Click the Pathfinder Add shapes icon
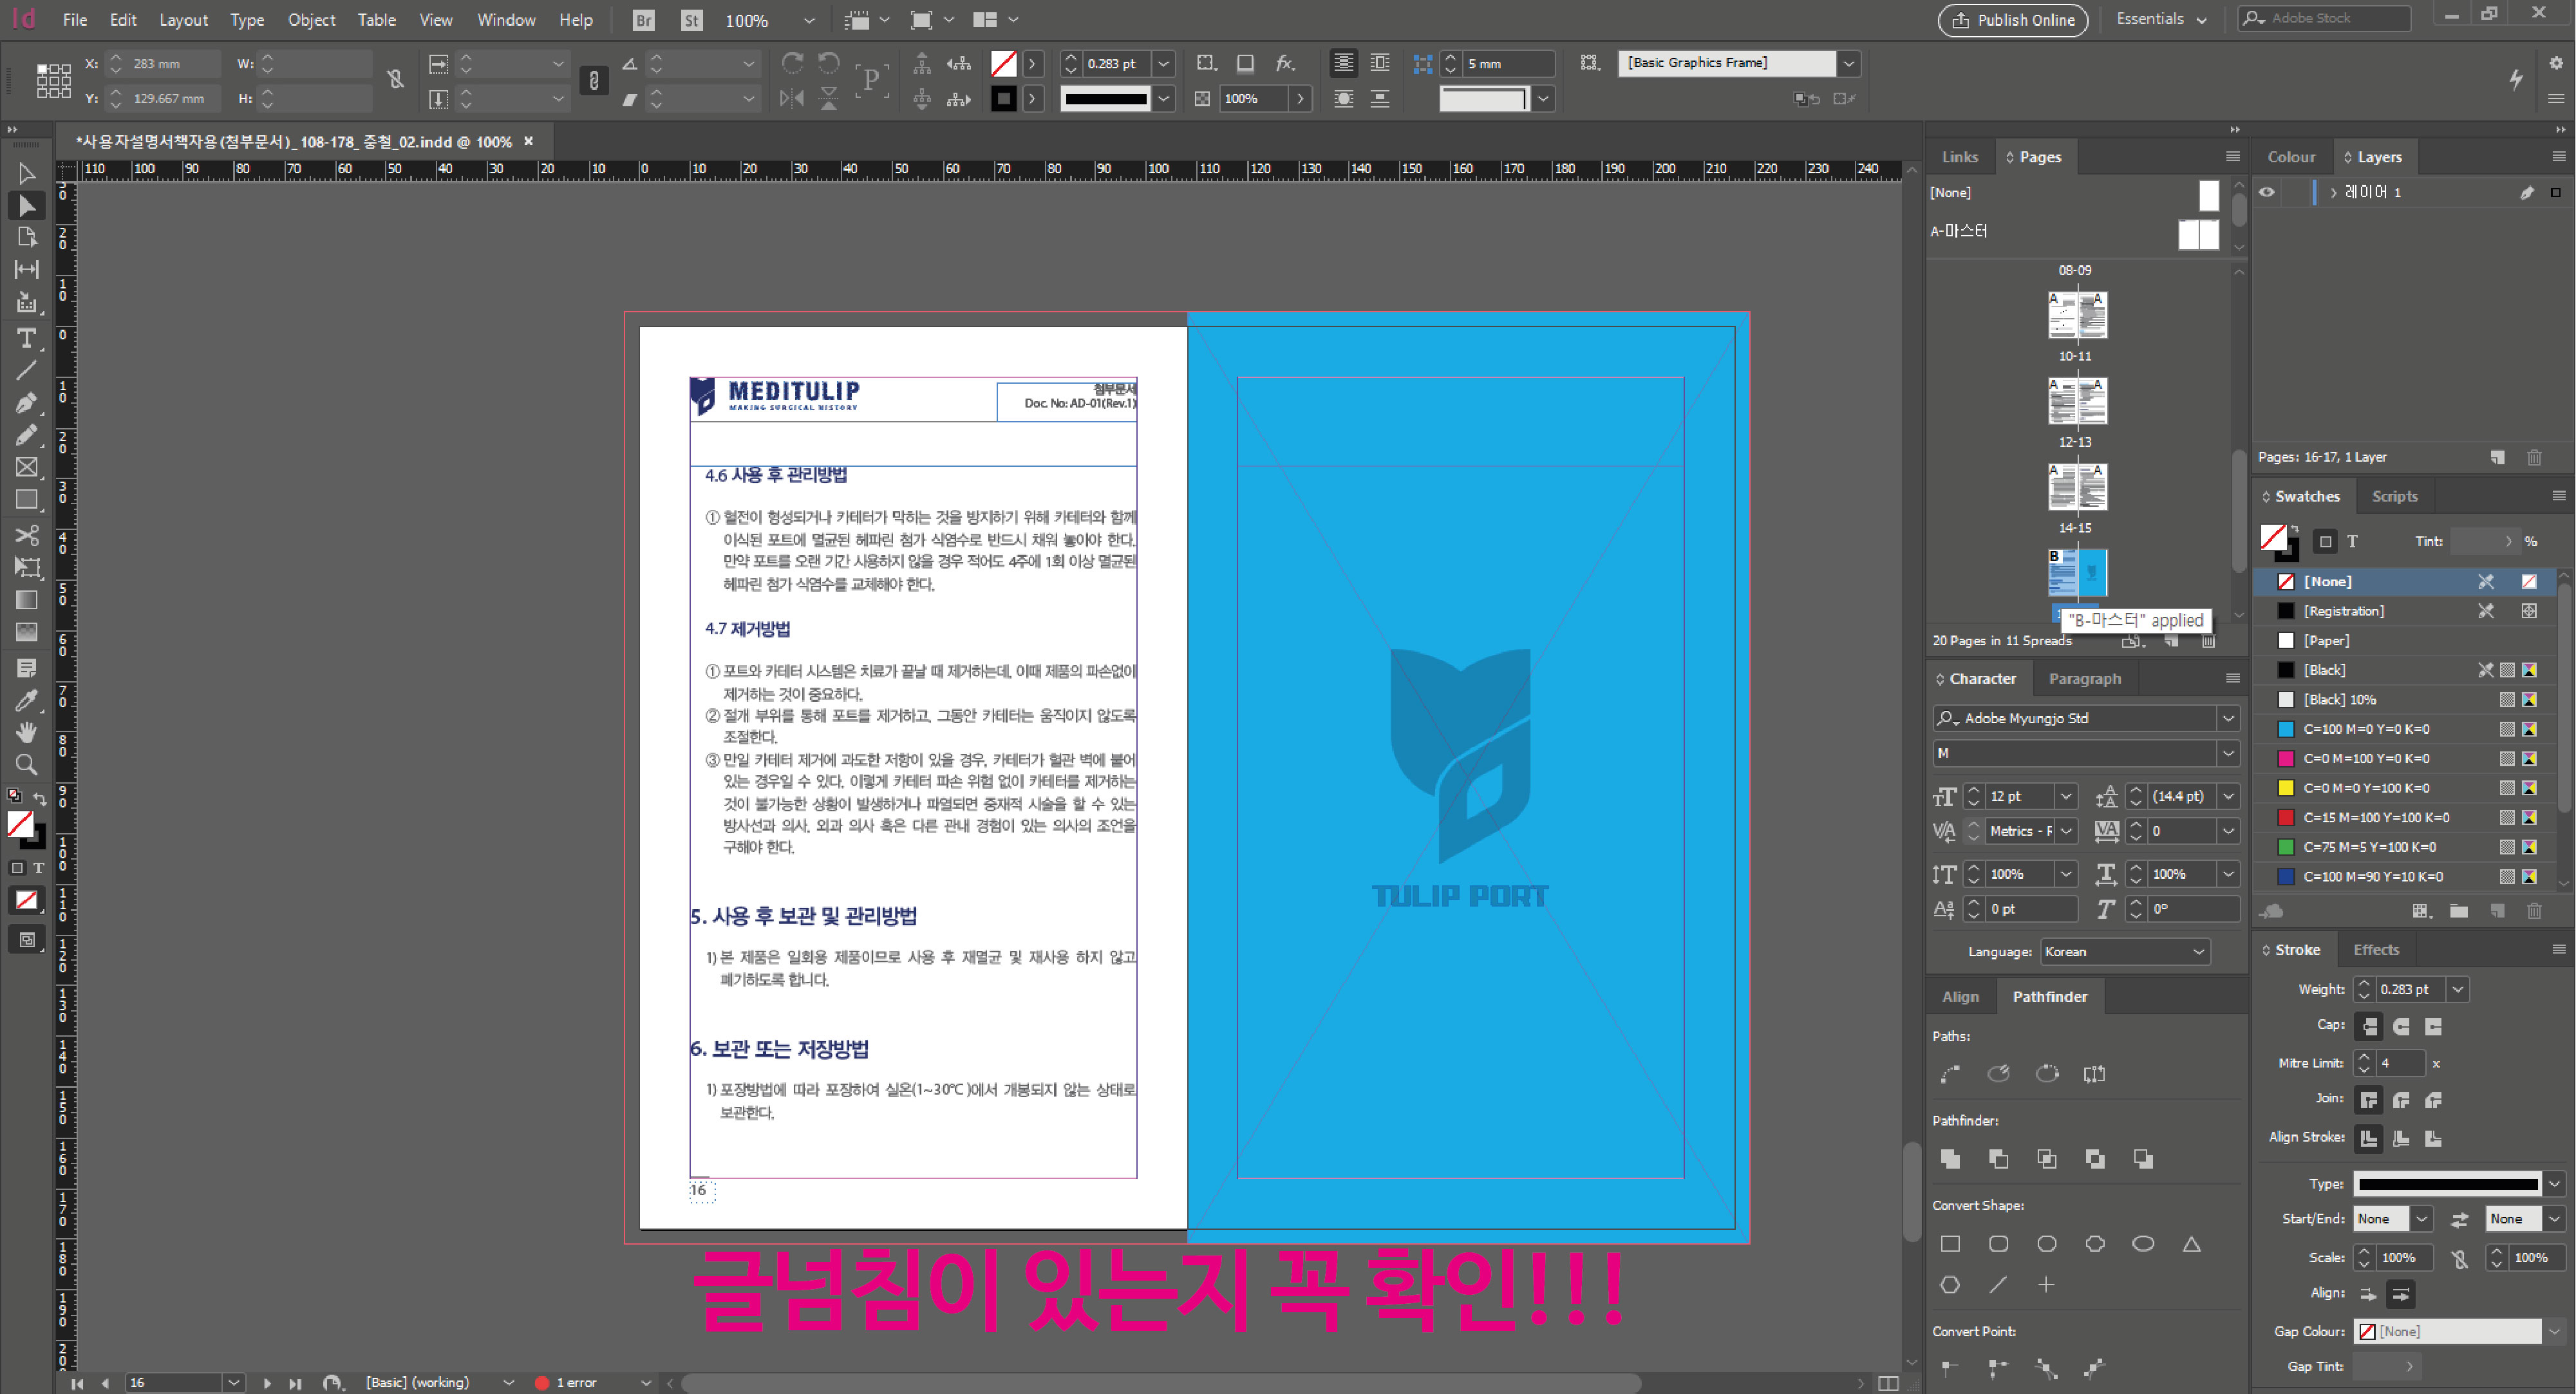2576x1394 pixels. click(1950, 1158)
